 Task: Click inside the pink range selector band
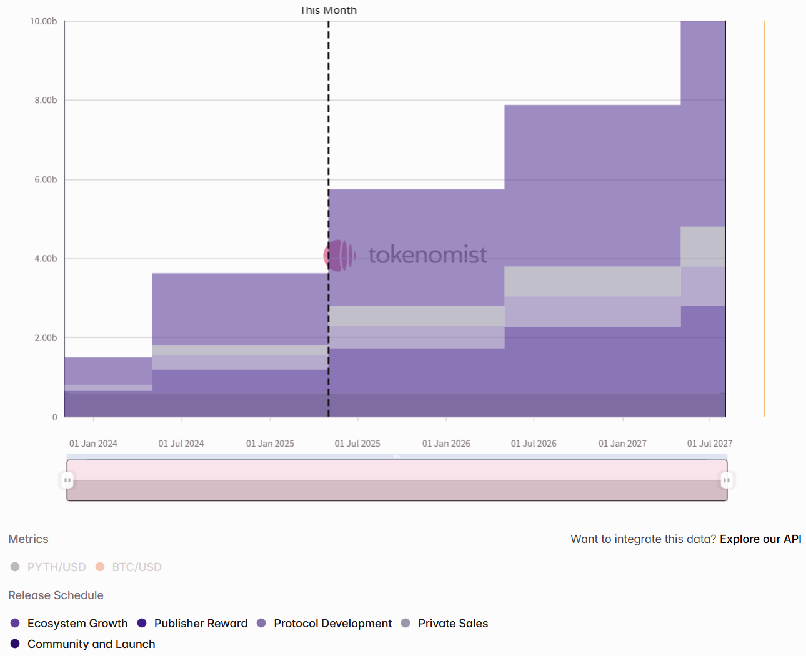(x=397, y=470)
